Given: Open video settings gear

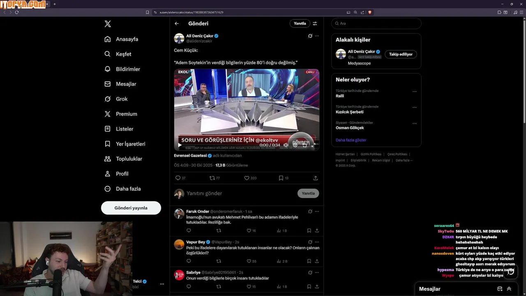Looking at the screenshot, I should pyautogui.click(x=295, y=145).
